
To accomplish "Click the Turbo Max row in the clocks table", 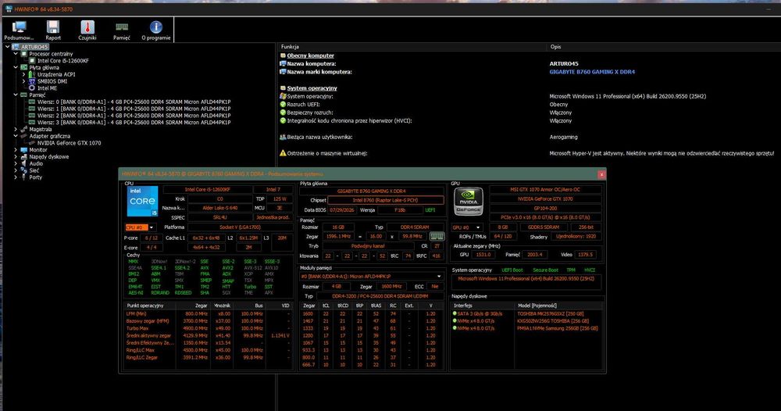I will tap(209, 328).
